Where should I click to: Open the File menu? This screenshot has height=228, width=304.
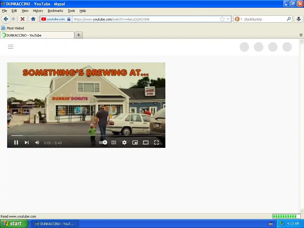click(x=4, y=11)
